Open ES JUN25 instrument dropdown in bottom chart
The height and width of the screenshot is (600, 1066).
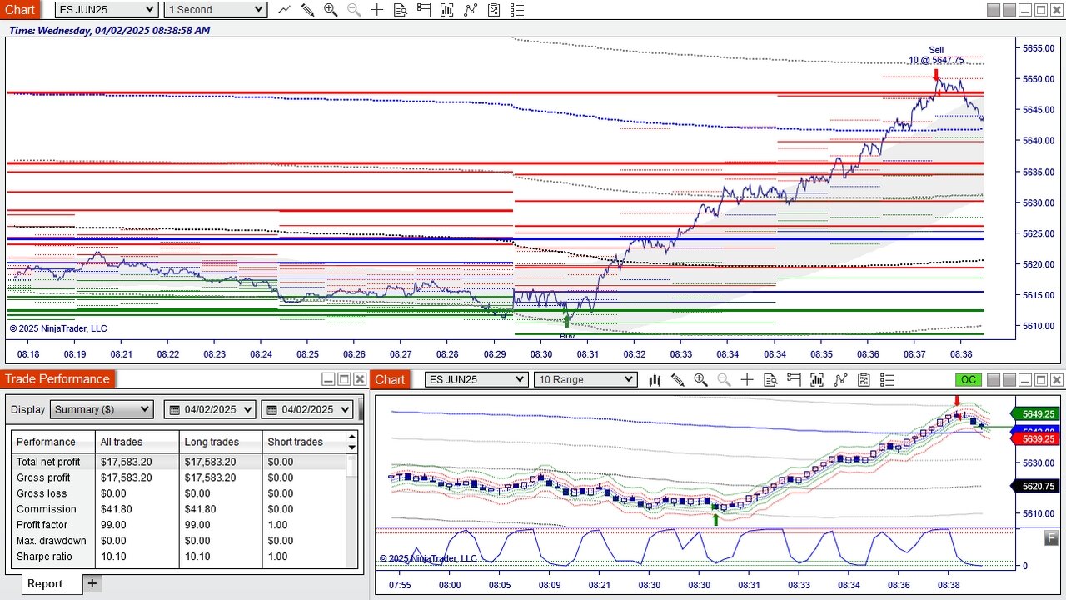click(476, 380)
